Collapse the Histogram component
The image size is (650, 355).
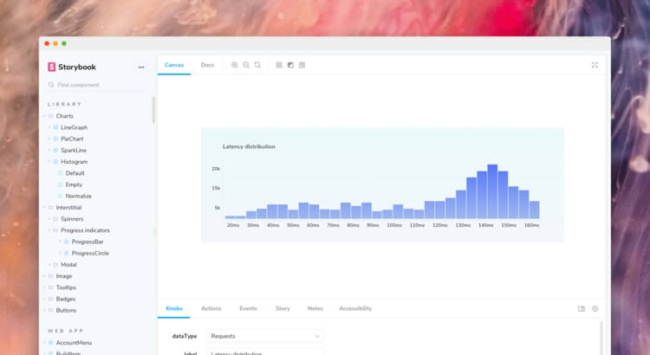[75, 162]
